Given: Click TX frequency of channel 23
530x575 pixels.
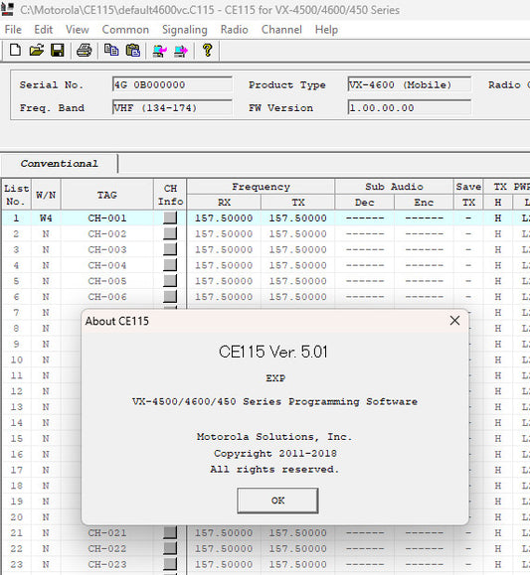Looking at the screenshot, I should pyautogui.click(x=298, y=564).
